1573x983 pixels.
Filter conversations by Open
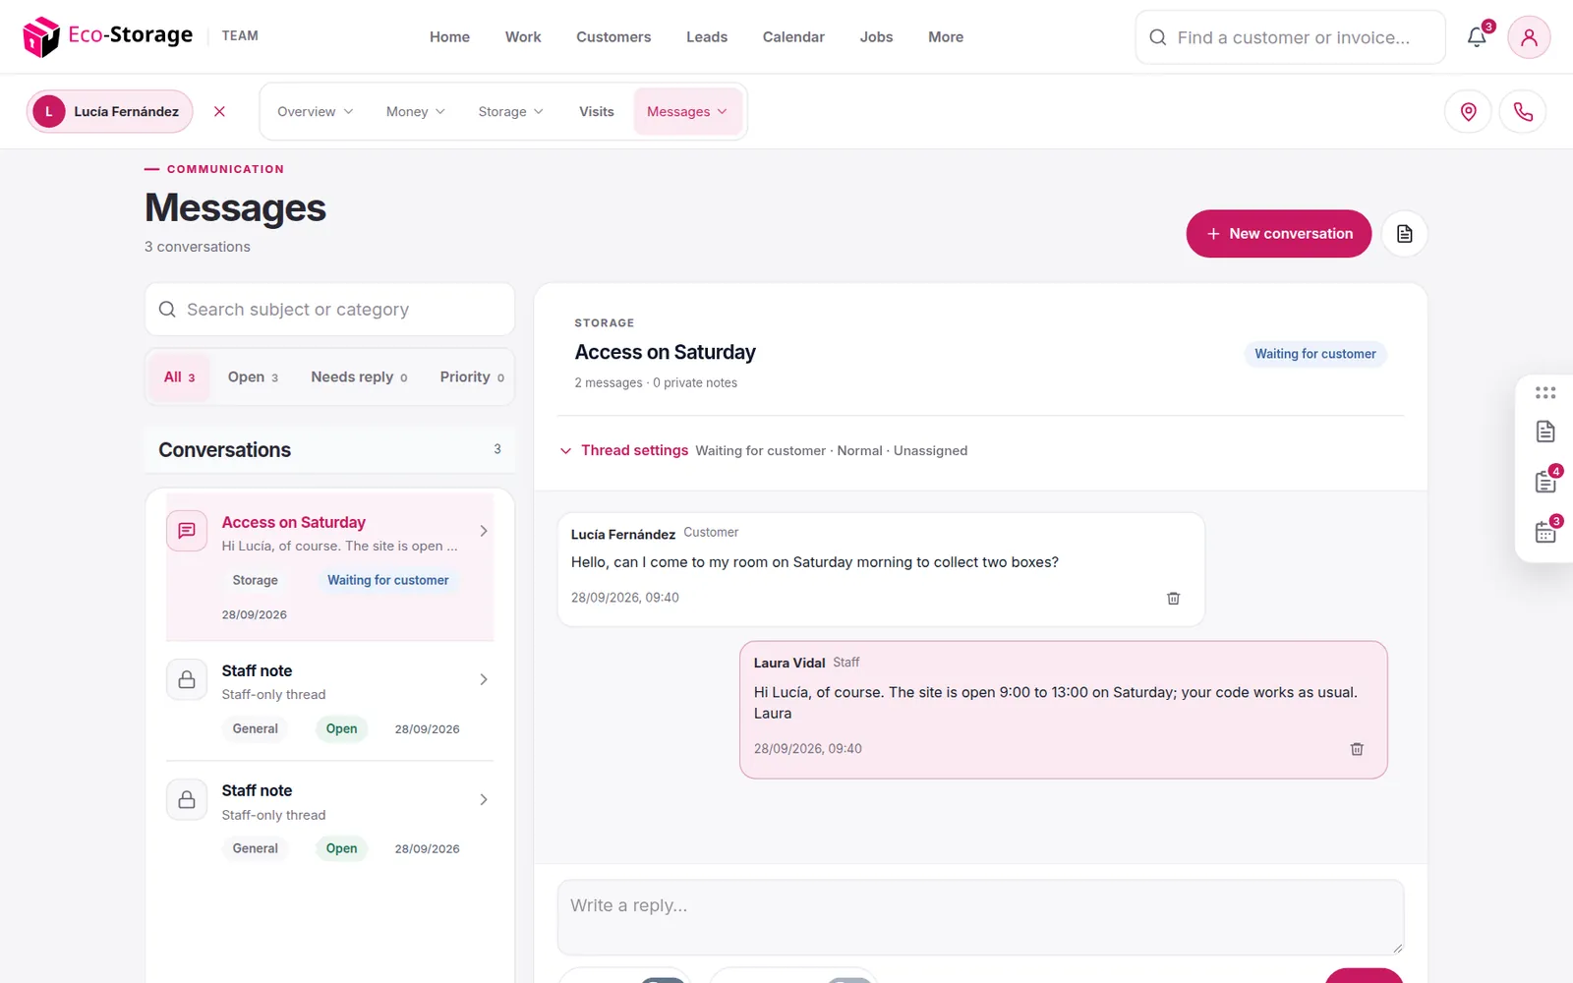[x=253, y=377]
